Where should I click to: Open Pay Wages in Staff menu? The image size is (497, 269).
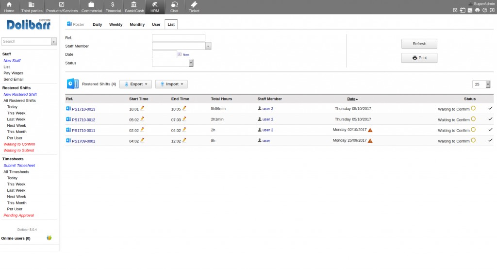point(13,73)
